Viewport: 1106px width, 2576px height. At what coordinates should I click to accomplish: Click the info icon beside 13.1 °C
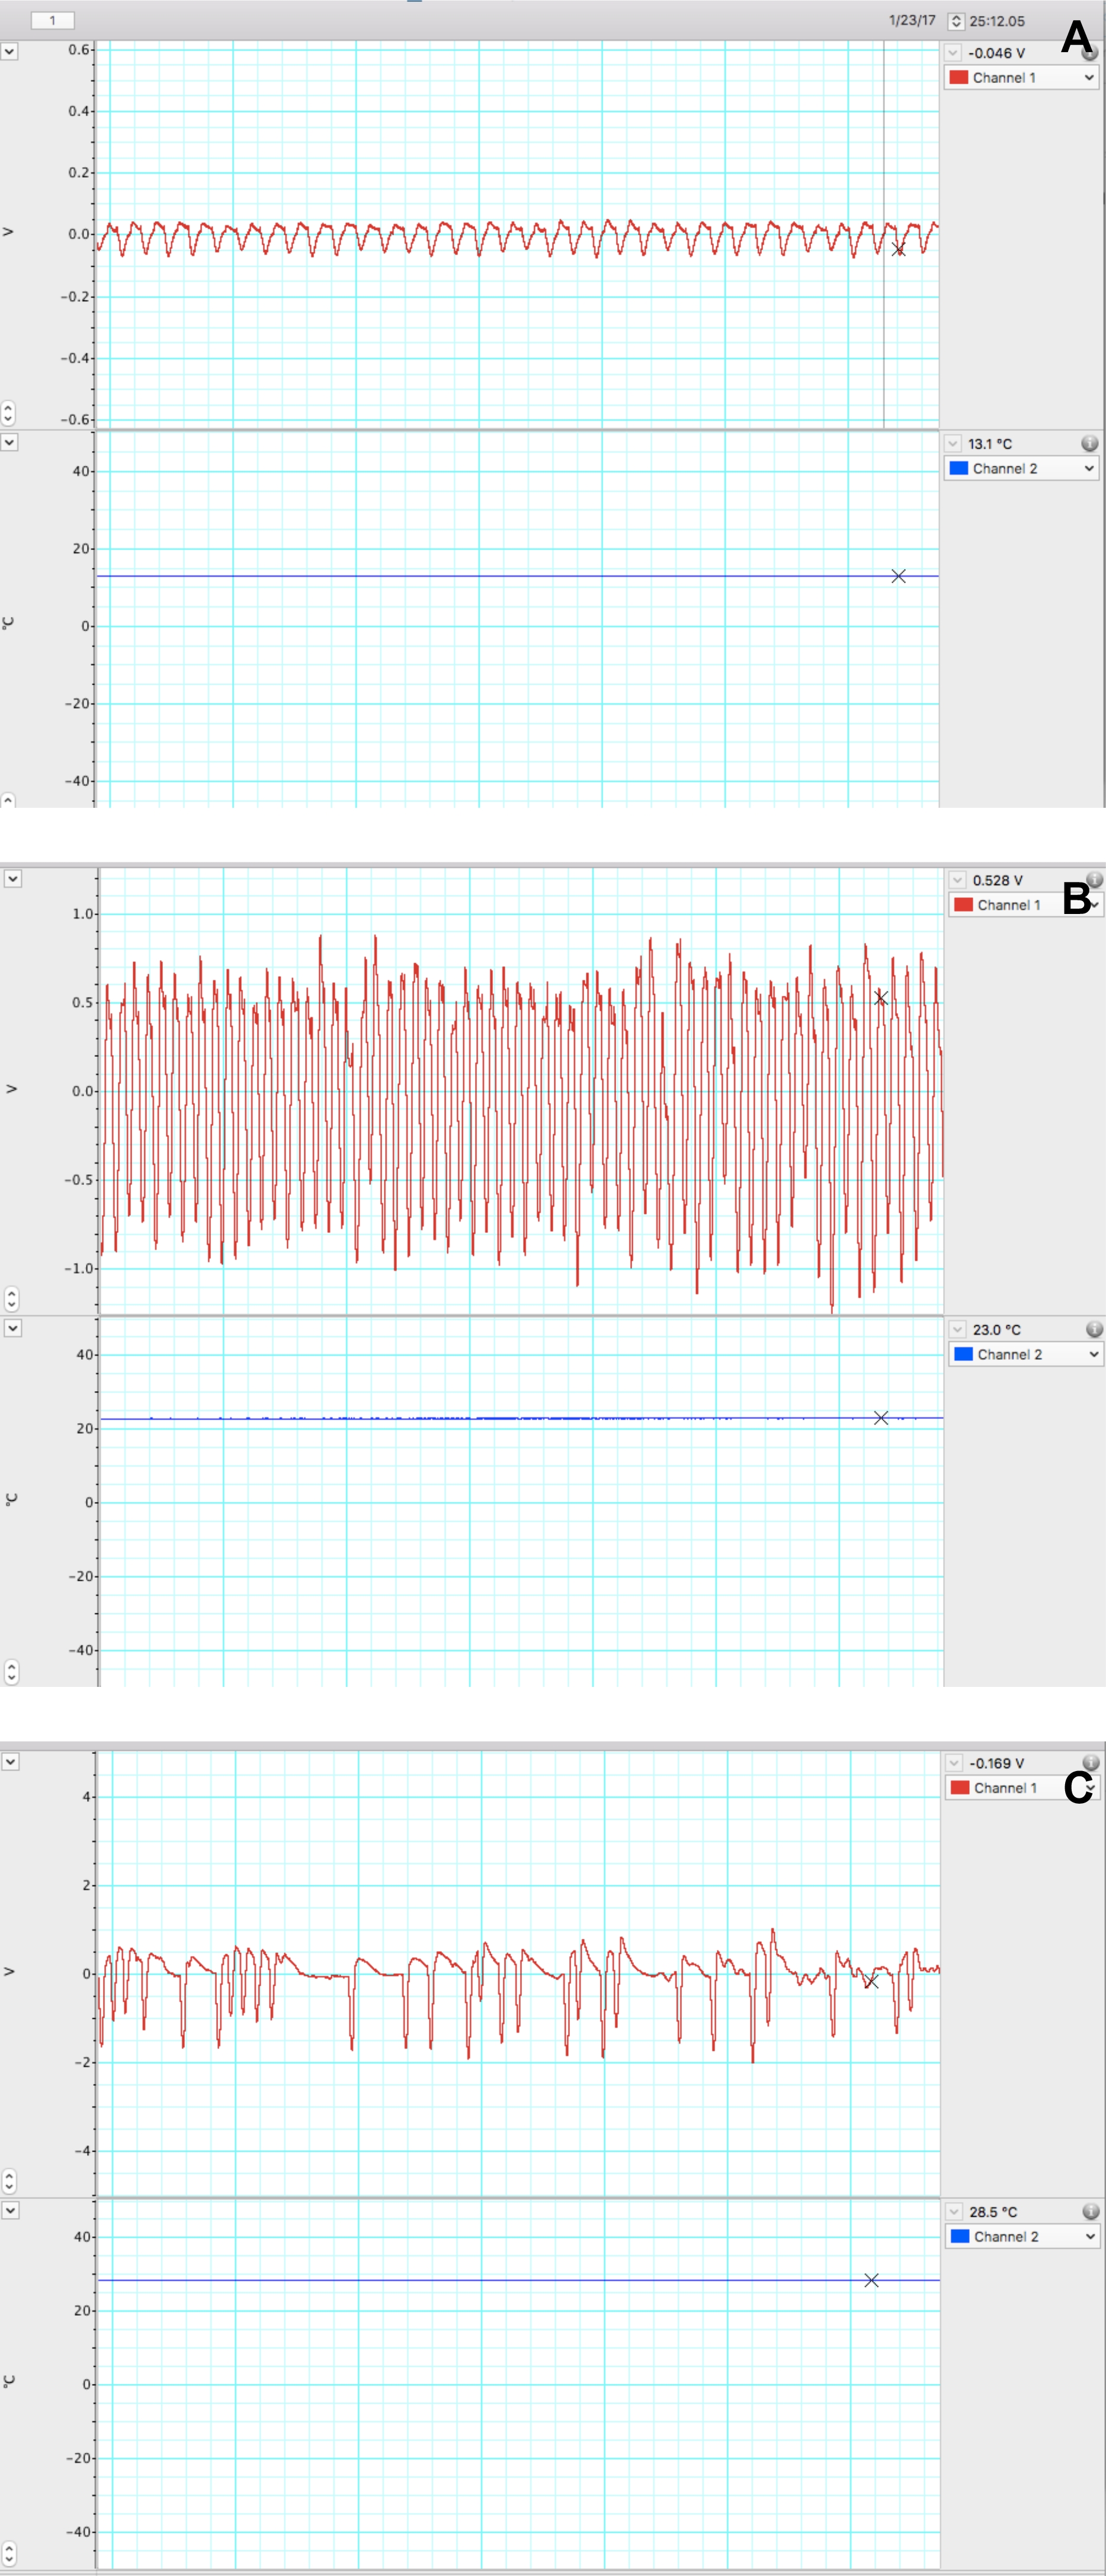tap(1089, 443)
